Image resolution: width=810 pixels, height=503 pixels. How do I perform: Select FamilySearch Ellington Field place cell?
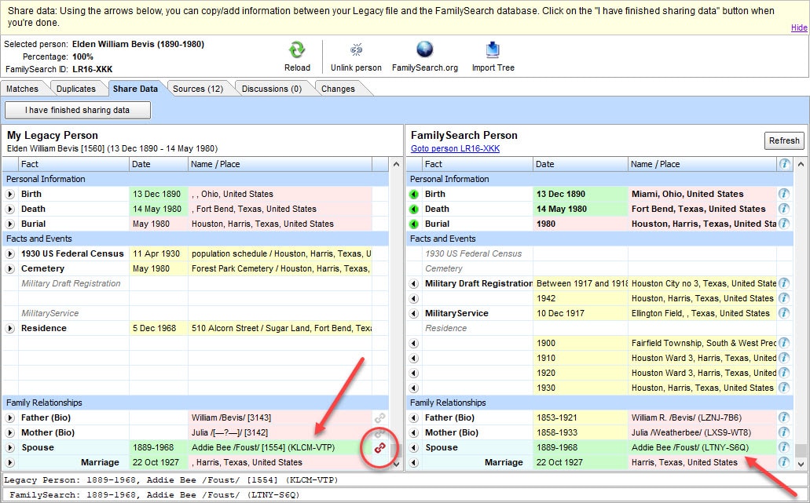tap(702, 313)
